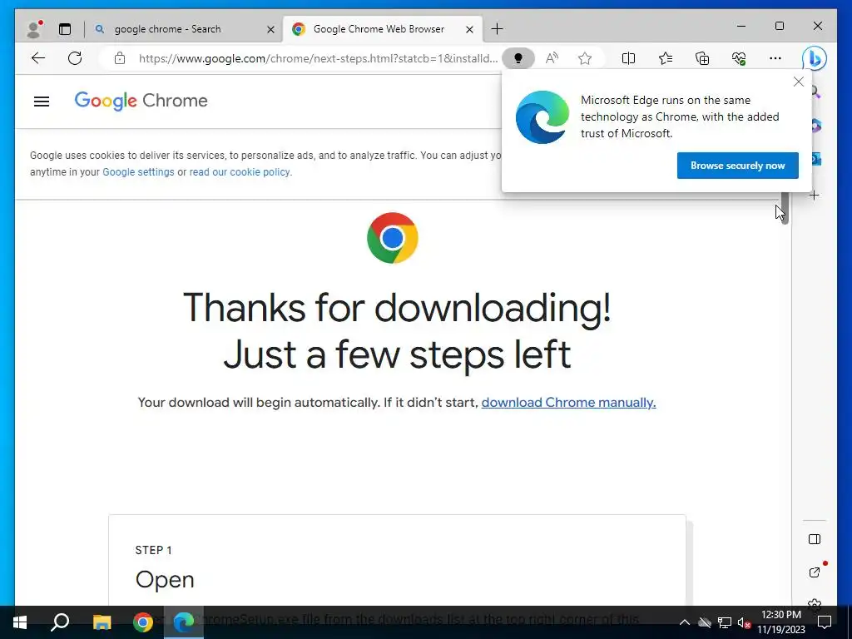Click the Google Chrome logo
Image resolution: width=852 pixels, height=639 pixels.
pos(141,101)
